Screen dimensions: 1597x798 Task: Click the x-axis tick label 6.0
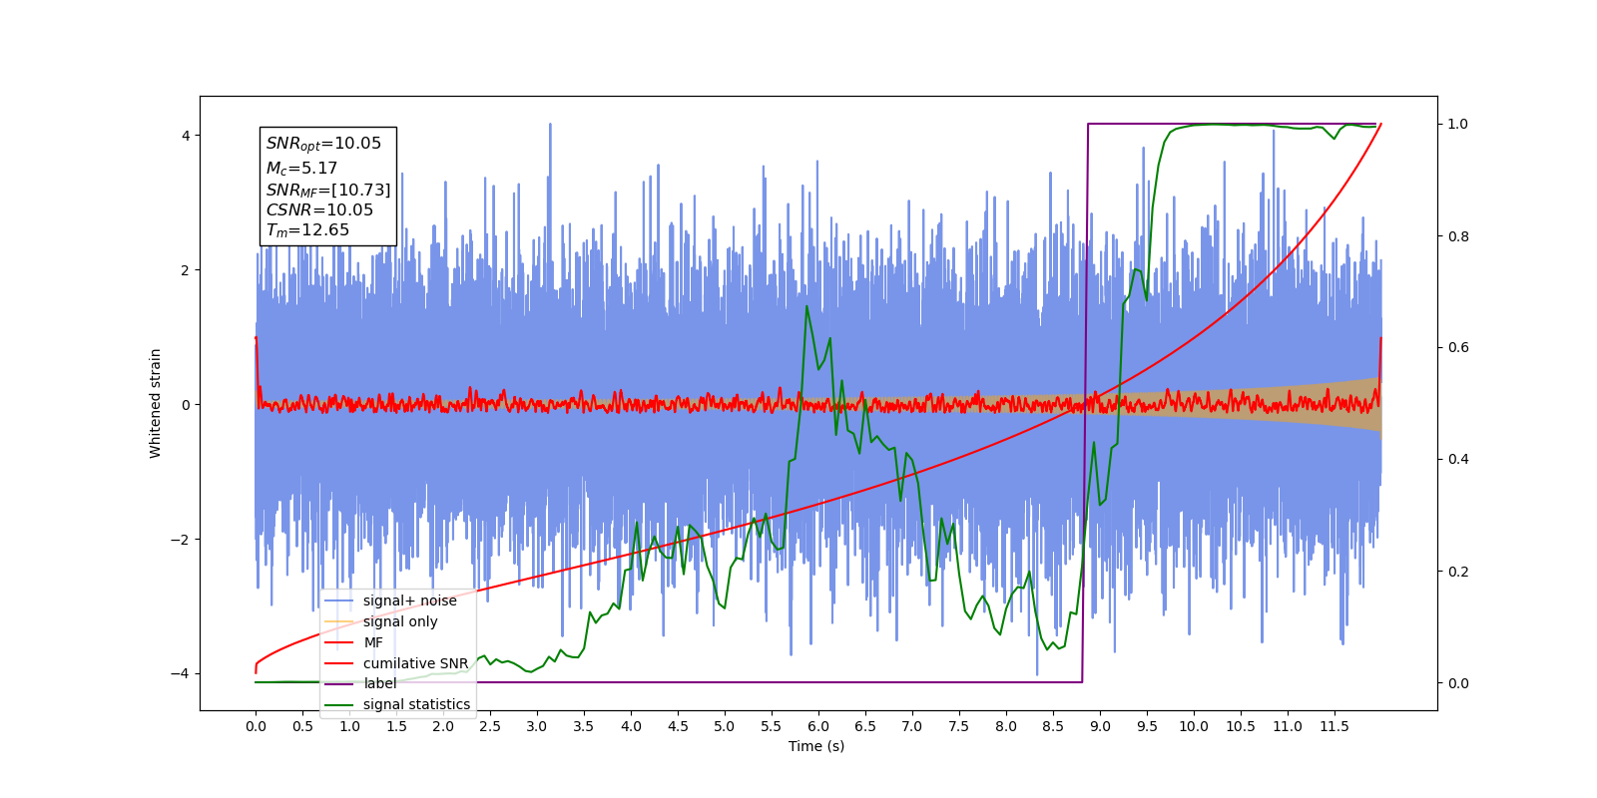click(818, 726)
